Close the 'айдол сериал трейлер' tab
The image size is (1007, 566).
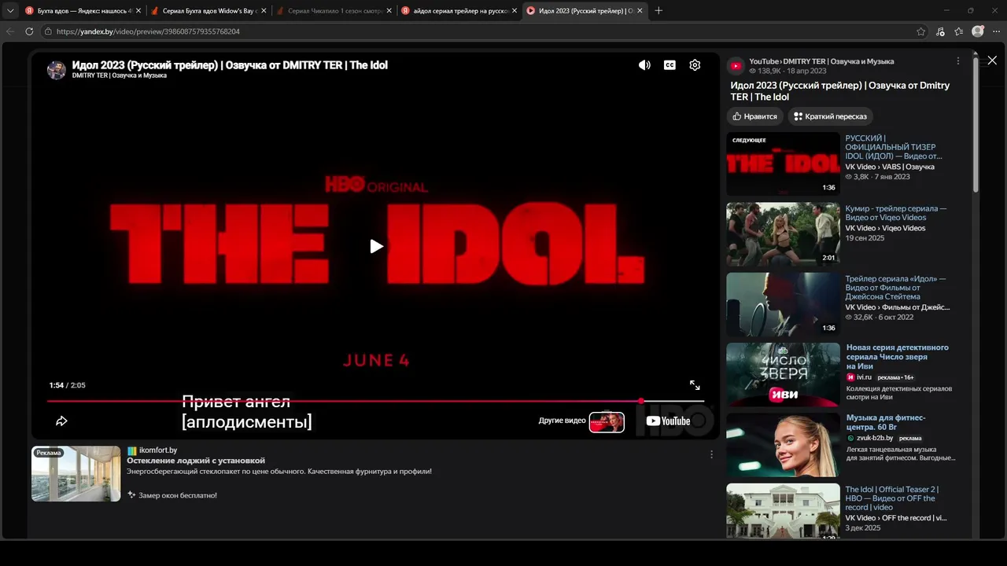(515, 11)
